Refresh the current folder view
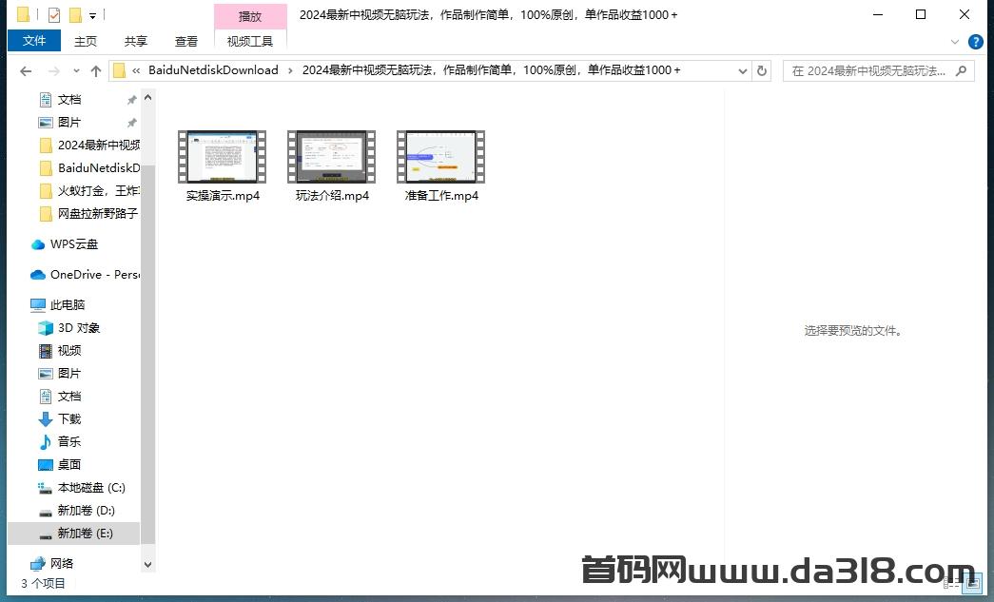 click(x=762, y=71)
